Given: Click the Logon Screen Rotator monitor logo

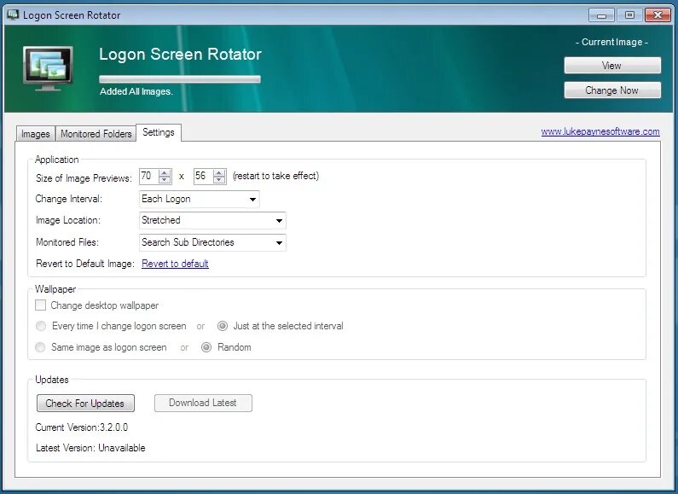Looking at the screenshot, I should 48,68.
